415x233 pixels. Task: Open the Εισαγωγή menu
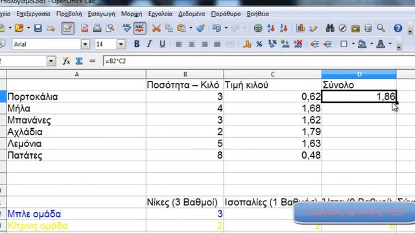click(x=101, y=14)
